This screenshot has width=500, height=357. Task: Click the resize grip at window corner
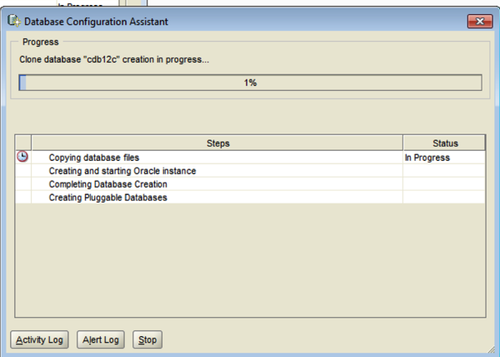pos(491,349)
